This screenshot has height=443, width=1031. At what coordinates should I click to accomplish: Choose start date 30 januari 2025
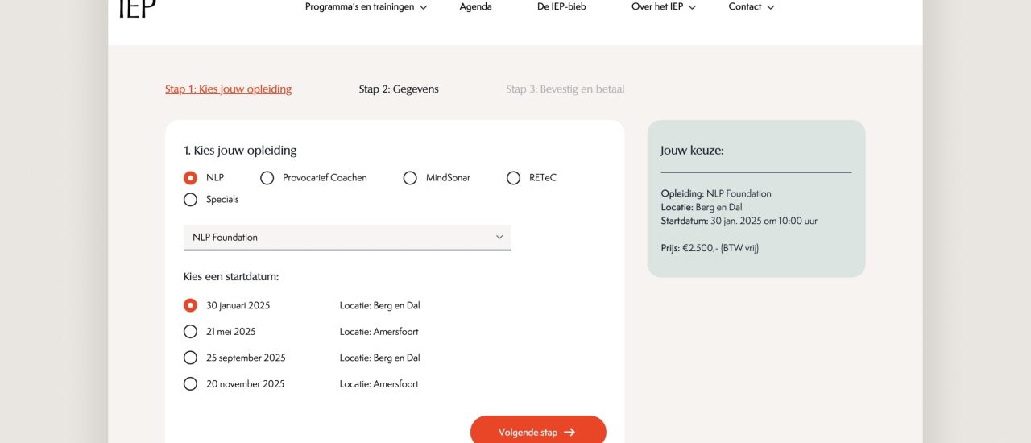point(190,306)
